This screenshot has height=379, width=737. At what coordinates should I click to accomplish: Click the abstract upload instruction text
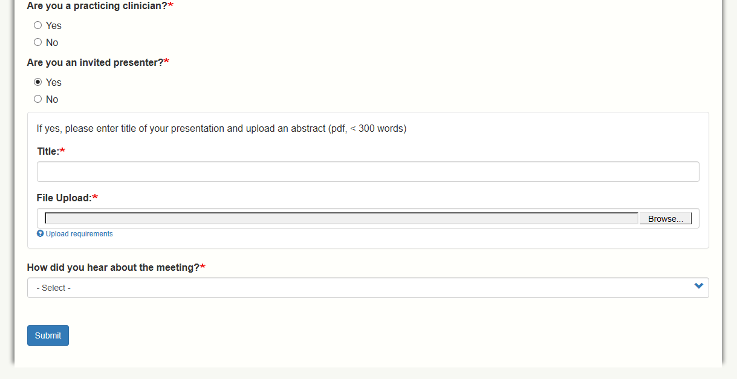[221, 128]
